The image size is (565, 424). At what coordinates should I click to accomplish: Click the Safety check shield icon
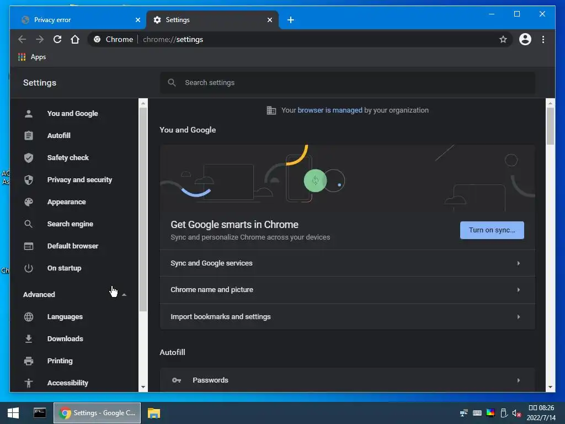pyautogui.click(x=29, y=157)
